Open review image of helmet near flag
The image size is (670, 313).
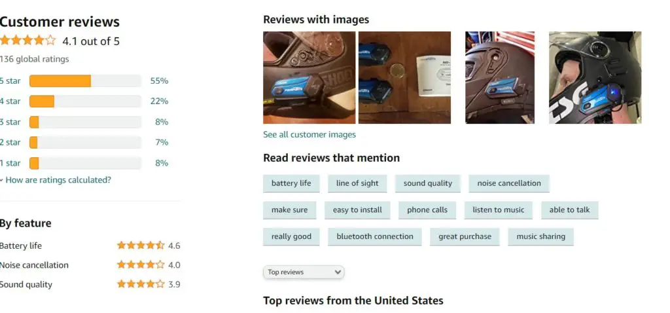499,77
